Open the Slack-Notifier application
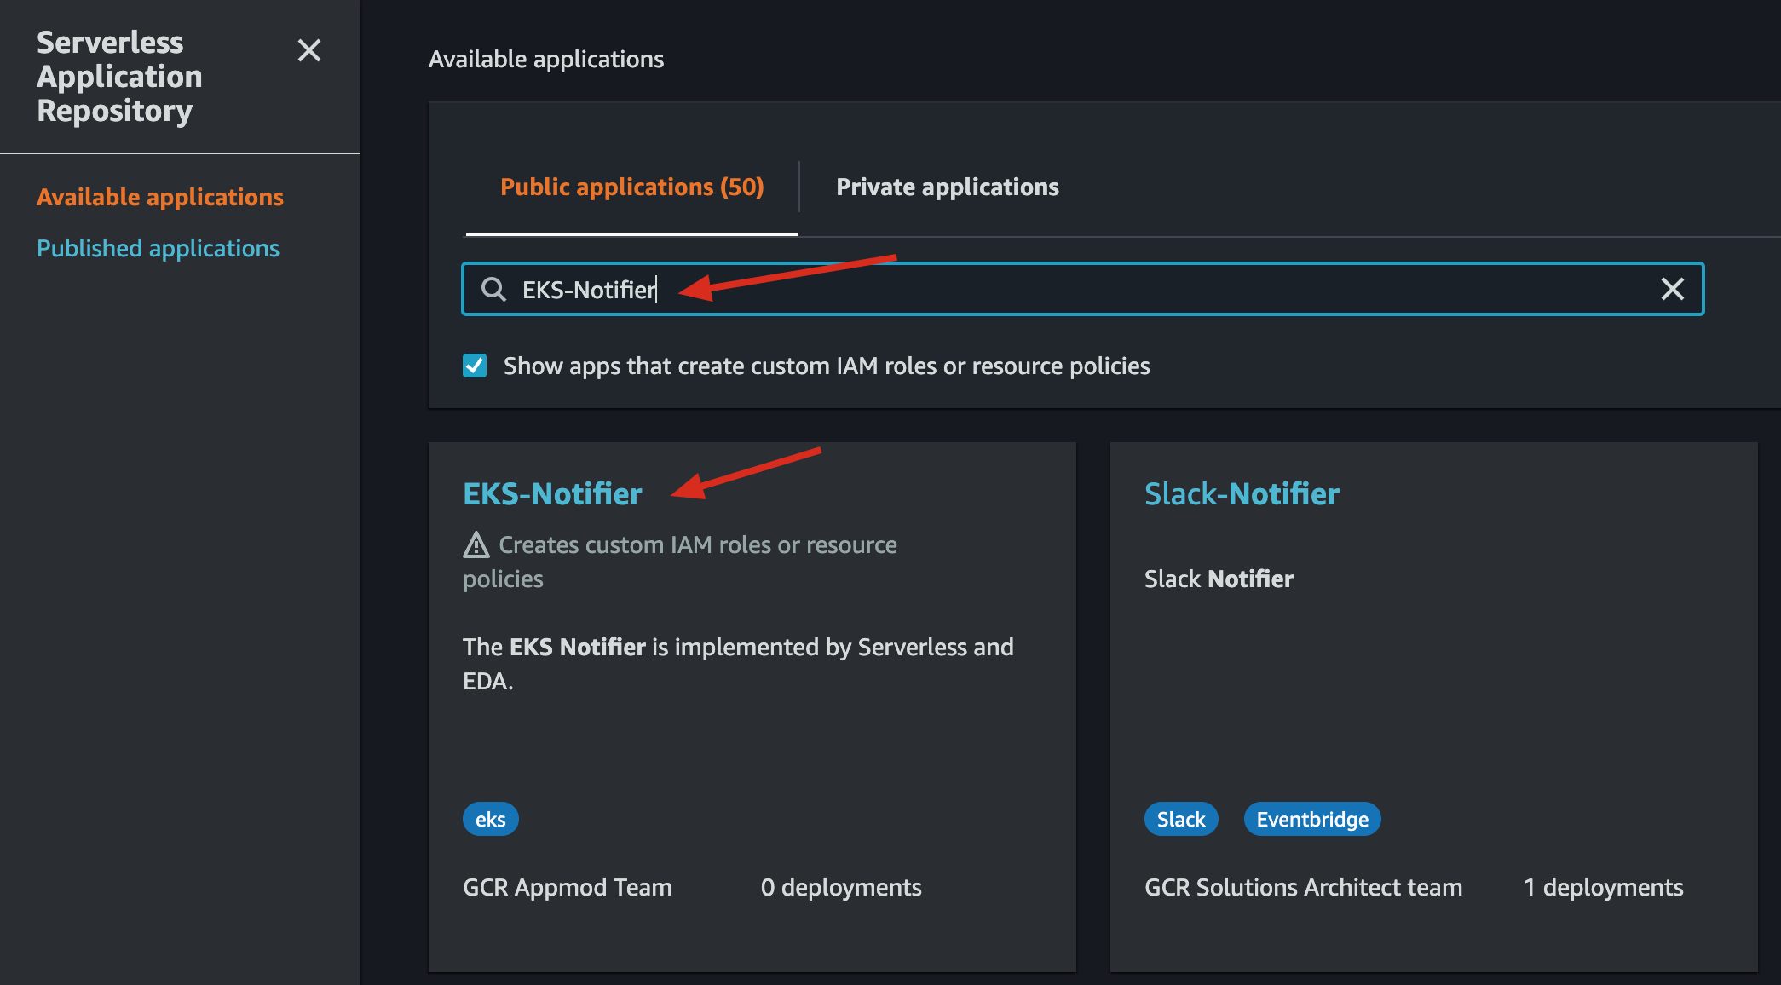 point(1242,493)
